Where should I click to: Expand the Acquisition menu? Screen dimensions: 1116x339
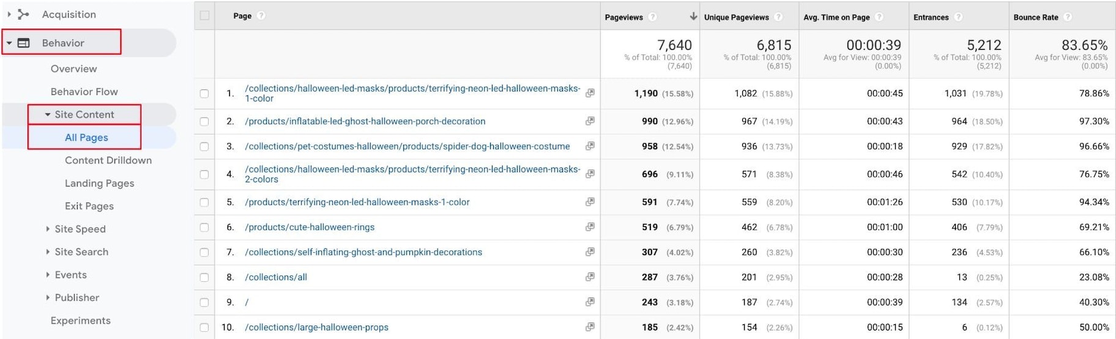click(x=9, y=14)
